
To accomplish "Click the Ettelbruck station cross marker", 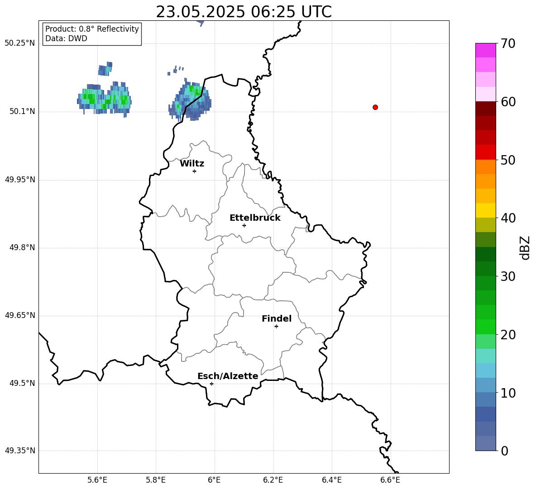I will coord(244,225).
